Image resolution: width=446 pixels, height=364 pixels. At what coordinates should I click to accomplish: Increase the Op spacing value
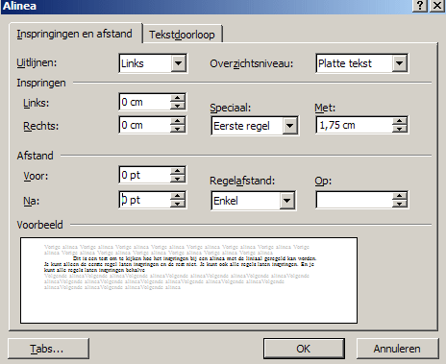tap(399, 196)
